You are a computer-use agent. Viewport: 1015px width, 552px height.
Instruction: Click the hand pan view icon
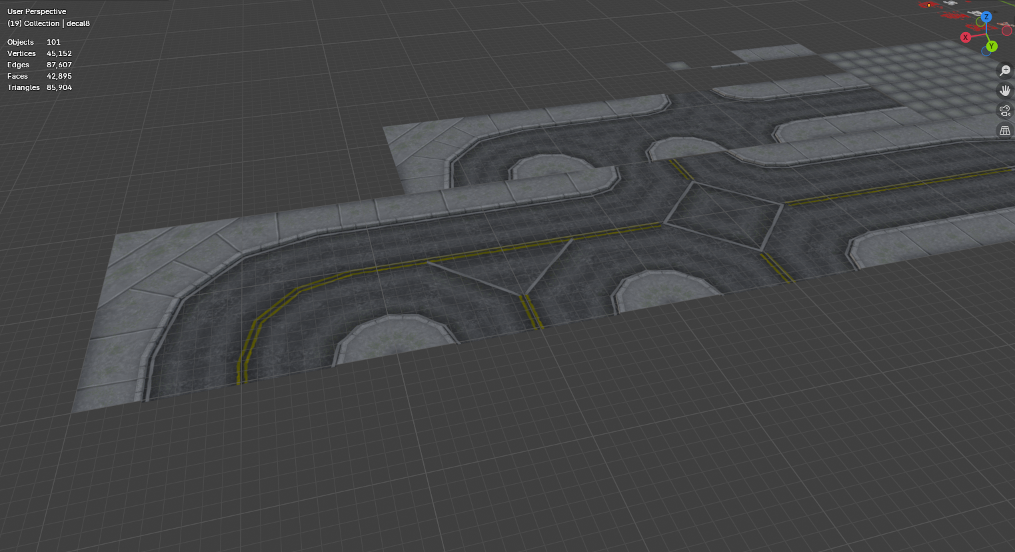pyautogui.click(x=1005, y=91)
